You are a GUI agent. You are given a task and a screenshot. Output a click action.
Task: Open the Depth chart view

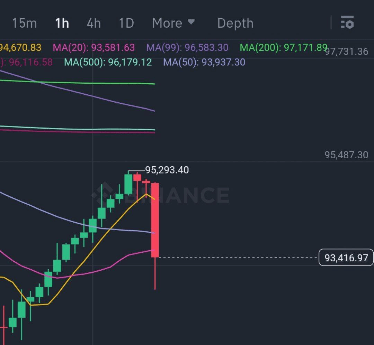click(x=235, y=23)
